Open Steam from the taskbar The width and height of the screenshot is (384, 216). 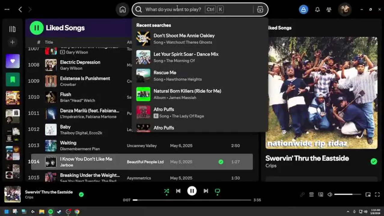tap(59, 211)
